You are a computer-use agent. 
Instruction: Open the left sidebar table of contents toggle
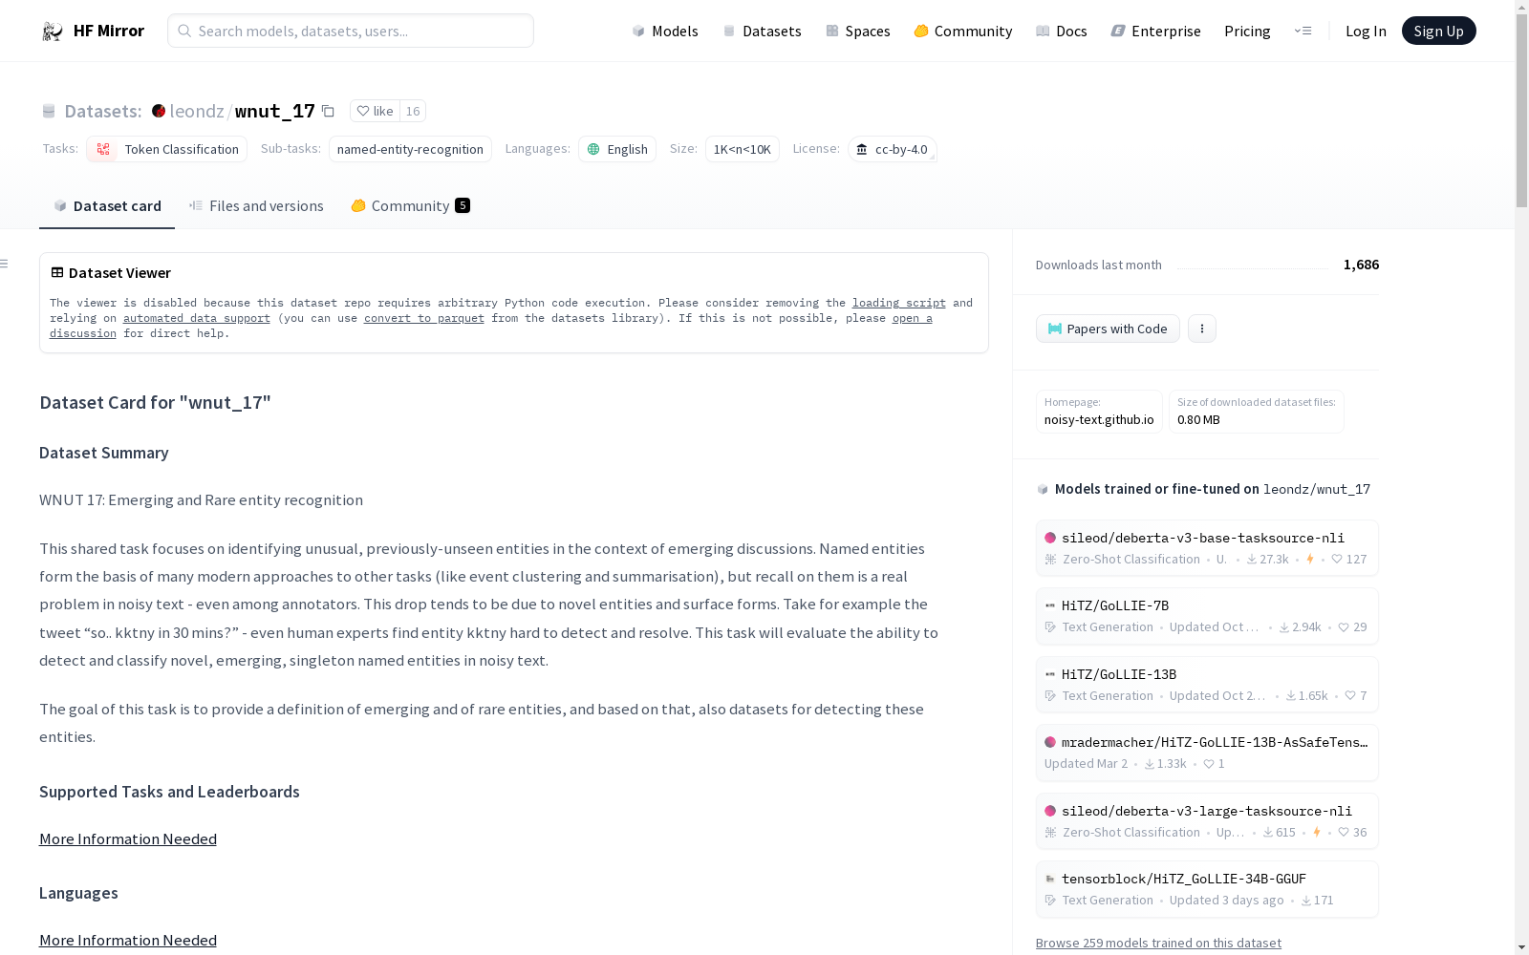click(x=5, y=264)
